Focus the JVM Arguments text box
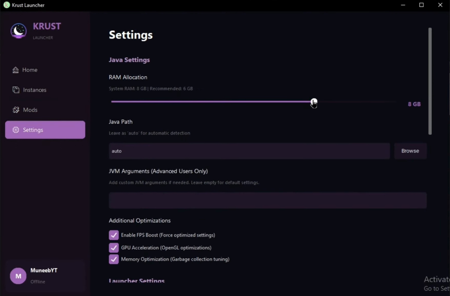Screen dimensions: 450x296 click(x=267, y=200)
